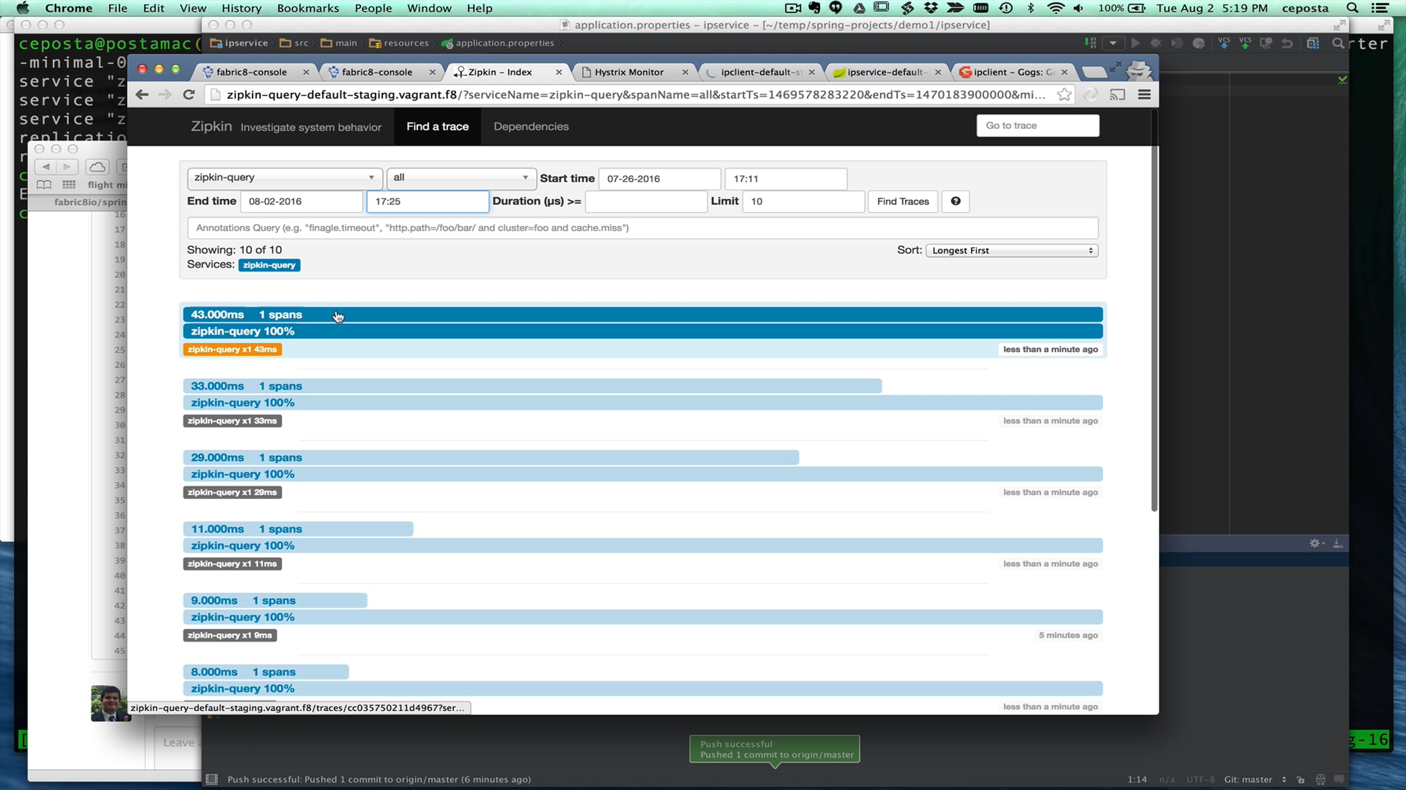
Task: Open the zipkin-query service dropdown
Action: click(x=285, y=178)
